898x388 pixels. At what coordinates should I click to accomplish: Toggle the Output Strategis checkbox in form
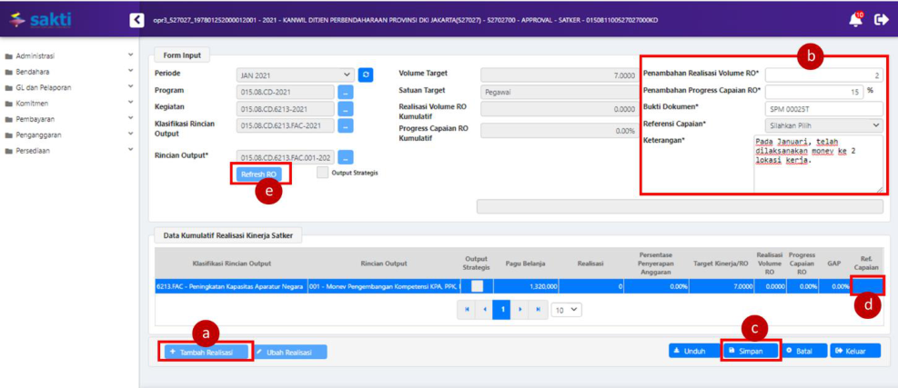[x=323, y=173]
